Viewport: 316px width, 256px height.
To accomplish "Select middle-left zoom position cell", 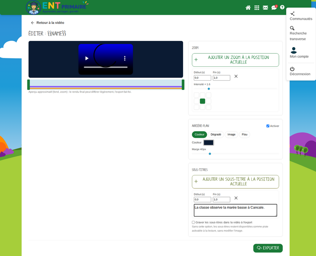I will coord(197,101).
